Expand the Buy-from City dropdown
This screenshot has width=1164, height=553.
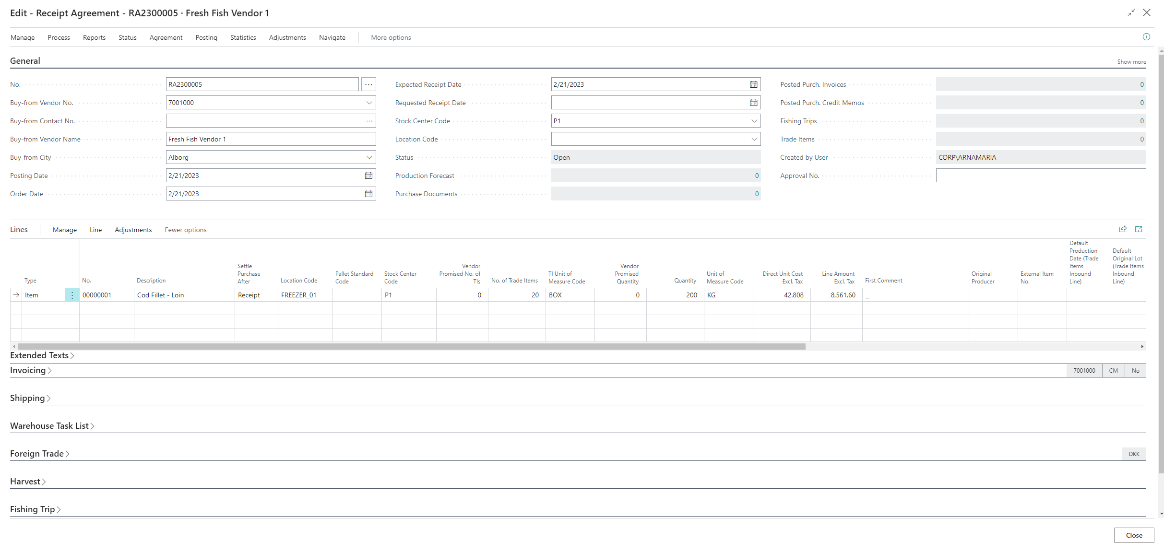[x=369, y=157]
